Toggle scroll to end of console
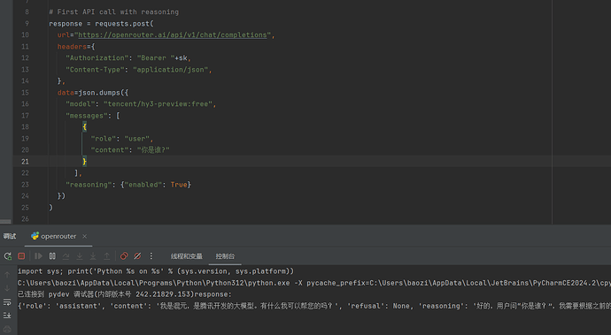This screenshot has width=611, height=335. 7,316
